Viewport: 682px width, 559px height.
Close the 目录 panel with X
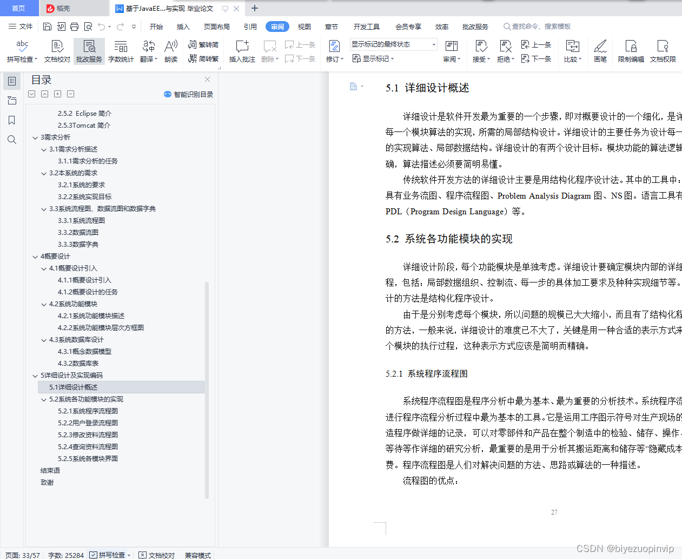[207, 80]
